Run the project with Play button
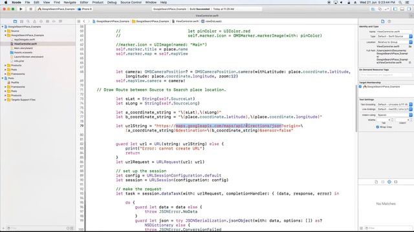The image size is (414, 232). coord(21,9)
